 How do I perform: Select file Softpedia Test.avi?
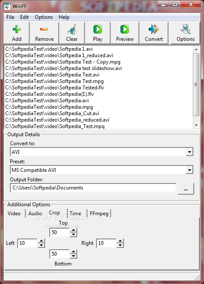coord(52,75)
